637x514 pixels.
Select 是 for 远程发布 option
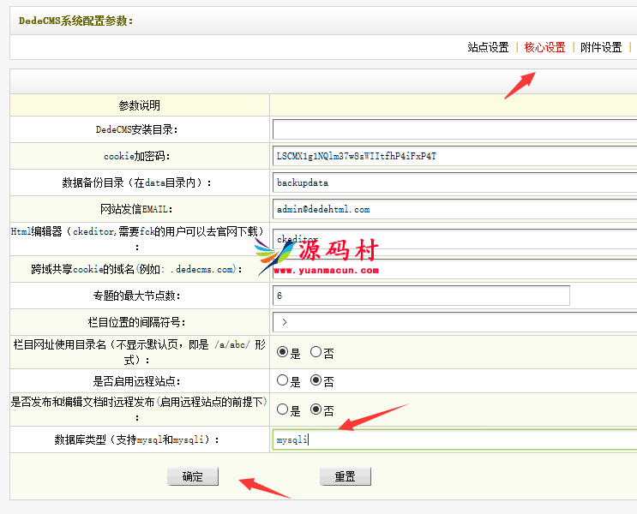click(x=282, y=409)
